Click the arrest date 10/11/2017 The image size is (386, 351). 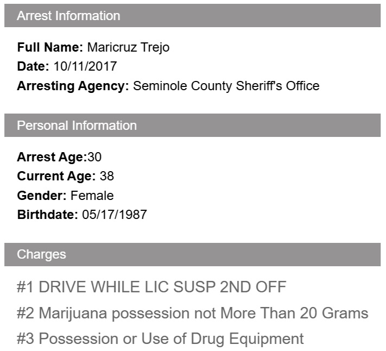85,66
